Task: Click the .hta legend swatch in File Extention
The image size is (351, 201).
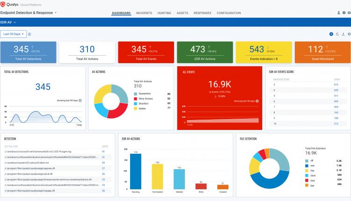Action: [307, 171]
